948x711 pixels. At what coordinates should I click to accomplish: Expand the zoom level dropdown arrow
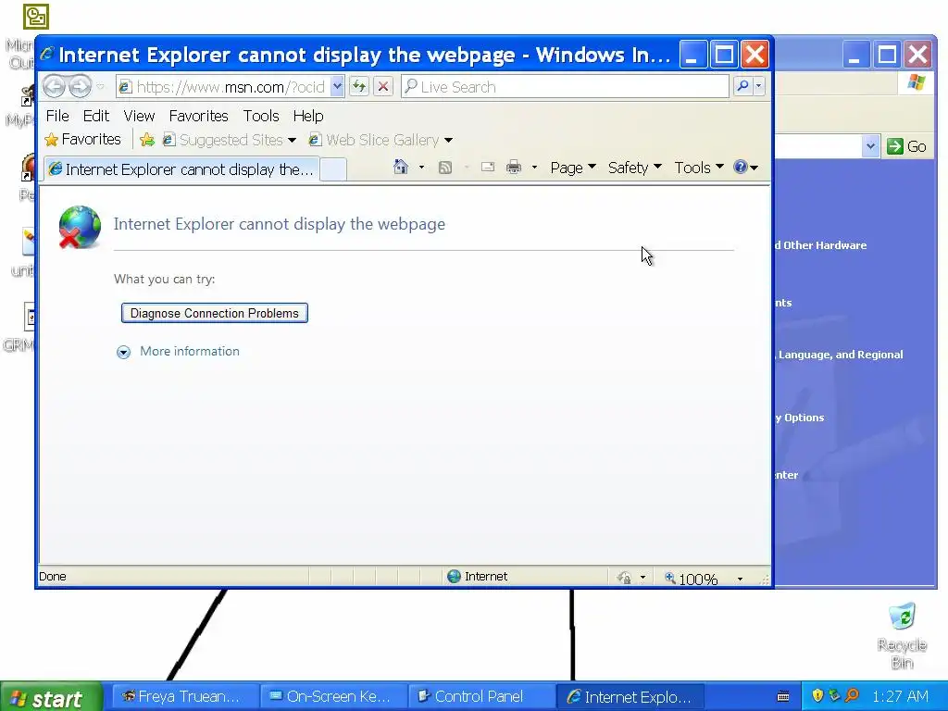click(x=740, y=579)
